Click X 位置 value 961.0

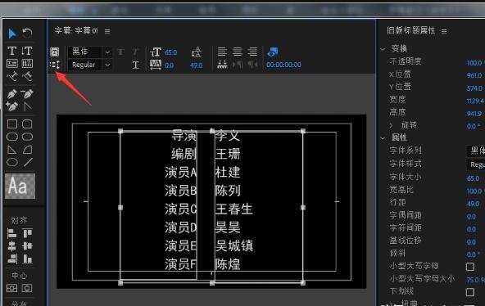474,75
